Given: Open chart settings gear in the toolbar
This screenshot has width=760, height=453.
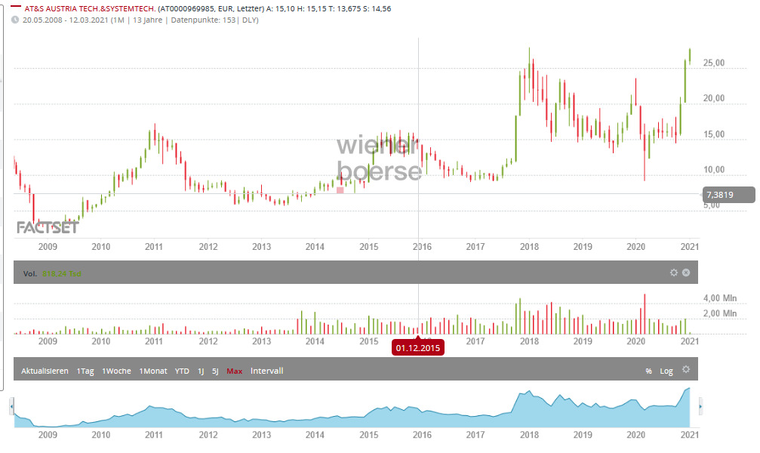Looking at the screenshot, I should 686,370.
